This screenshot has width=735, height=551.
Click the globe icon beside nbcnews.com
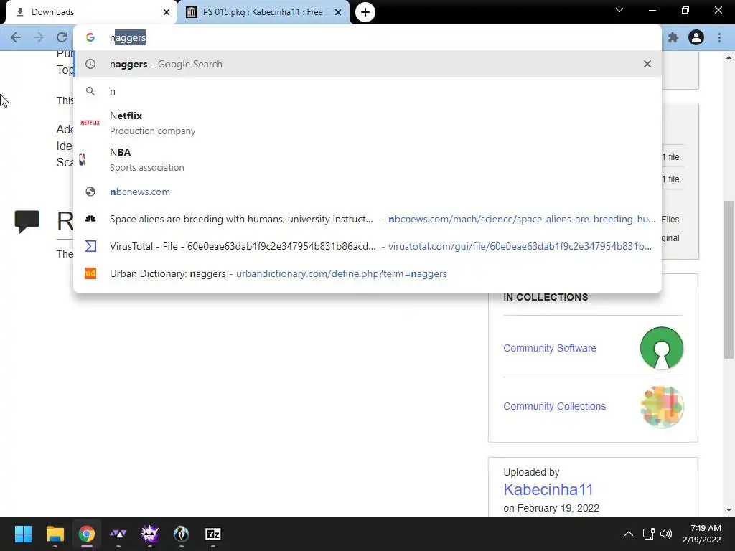[90, 192]
